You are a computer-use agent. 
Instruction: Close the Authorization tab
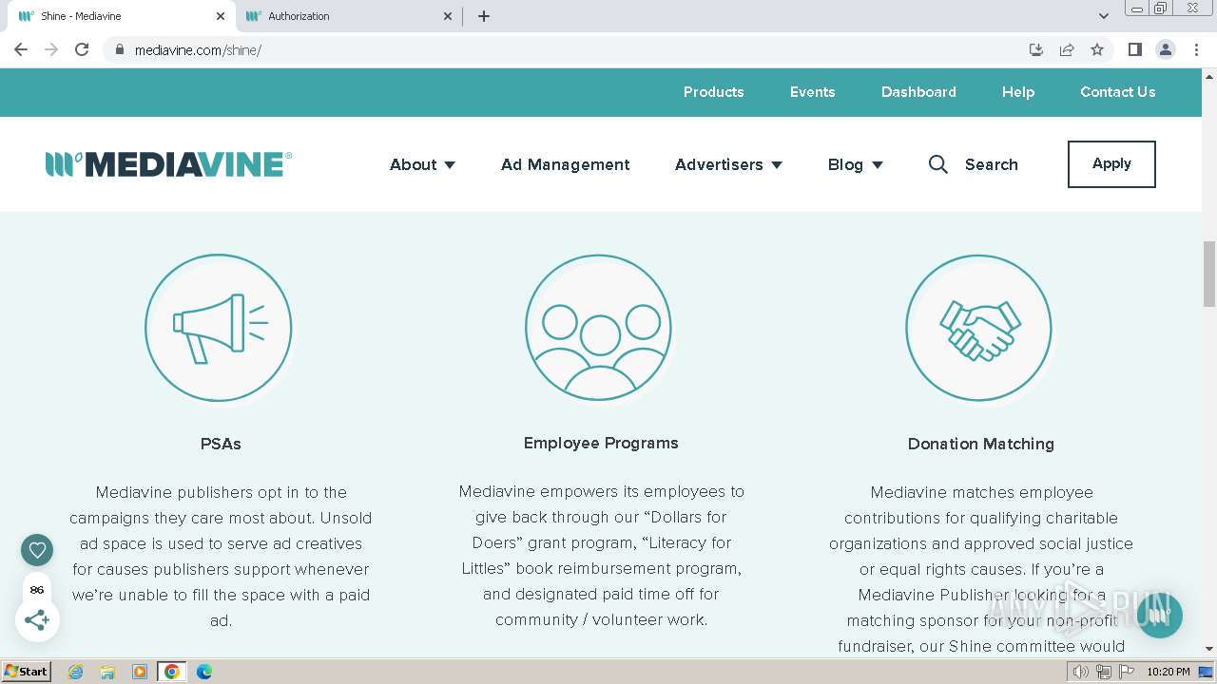pos(449,16)
